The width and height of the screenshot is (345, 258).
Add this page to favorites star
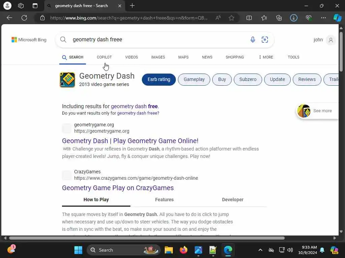[231, 18]
